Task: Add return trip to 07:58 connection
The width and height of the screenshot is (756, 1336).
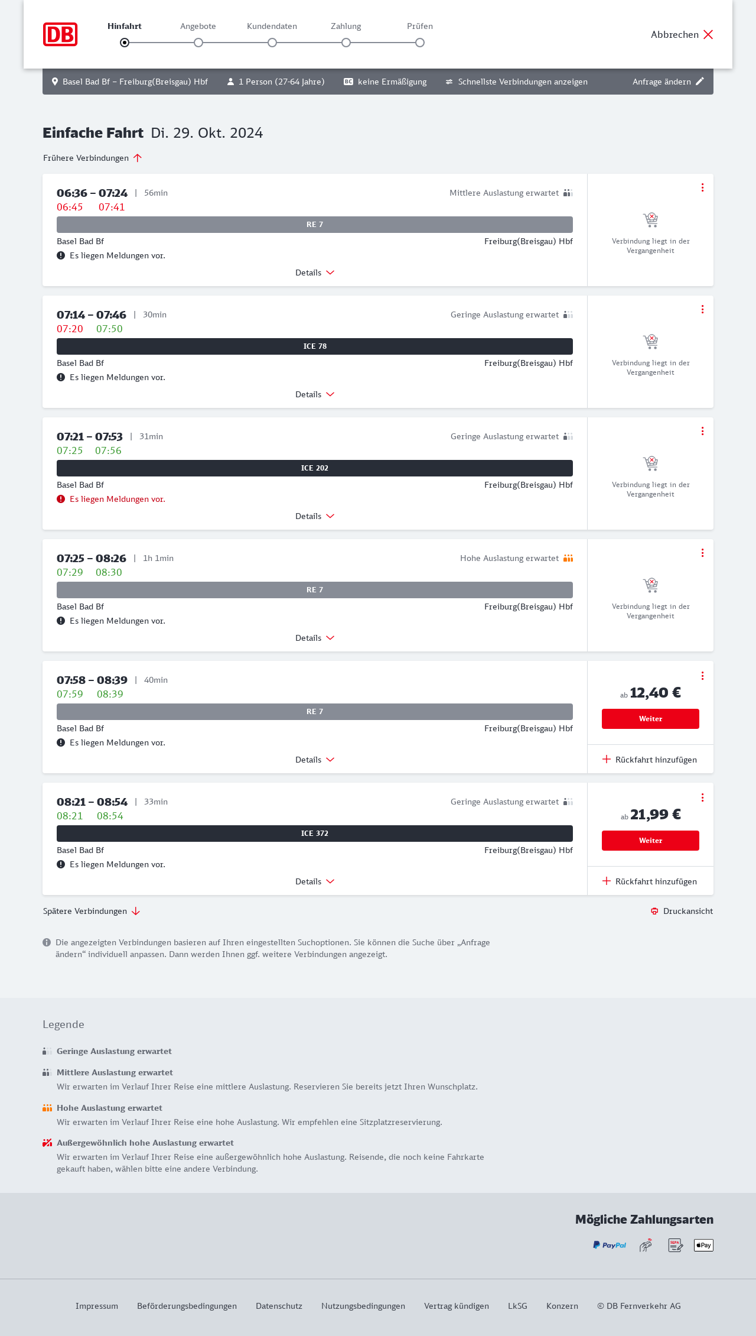Action: pos(650,760)
